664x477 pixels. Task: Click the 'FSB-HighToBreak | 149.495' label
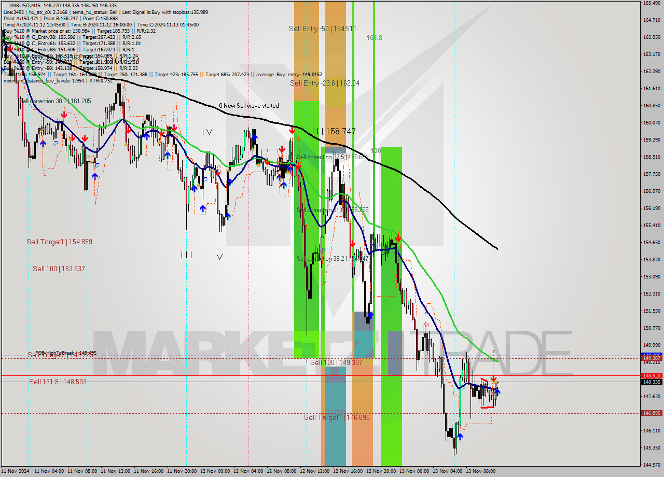pos(66,353)
